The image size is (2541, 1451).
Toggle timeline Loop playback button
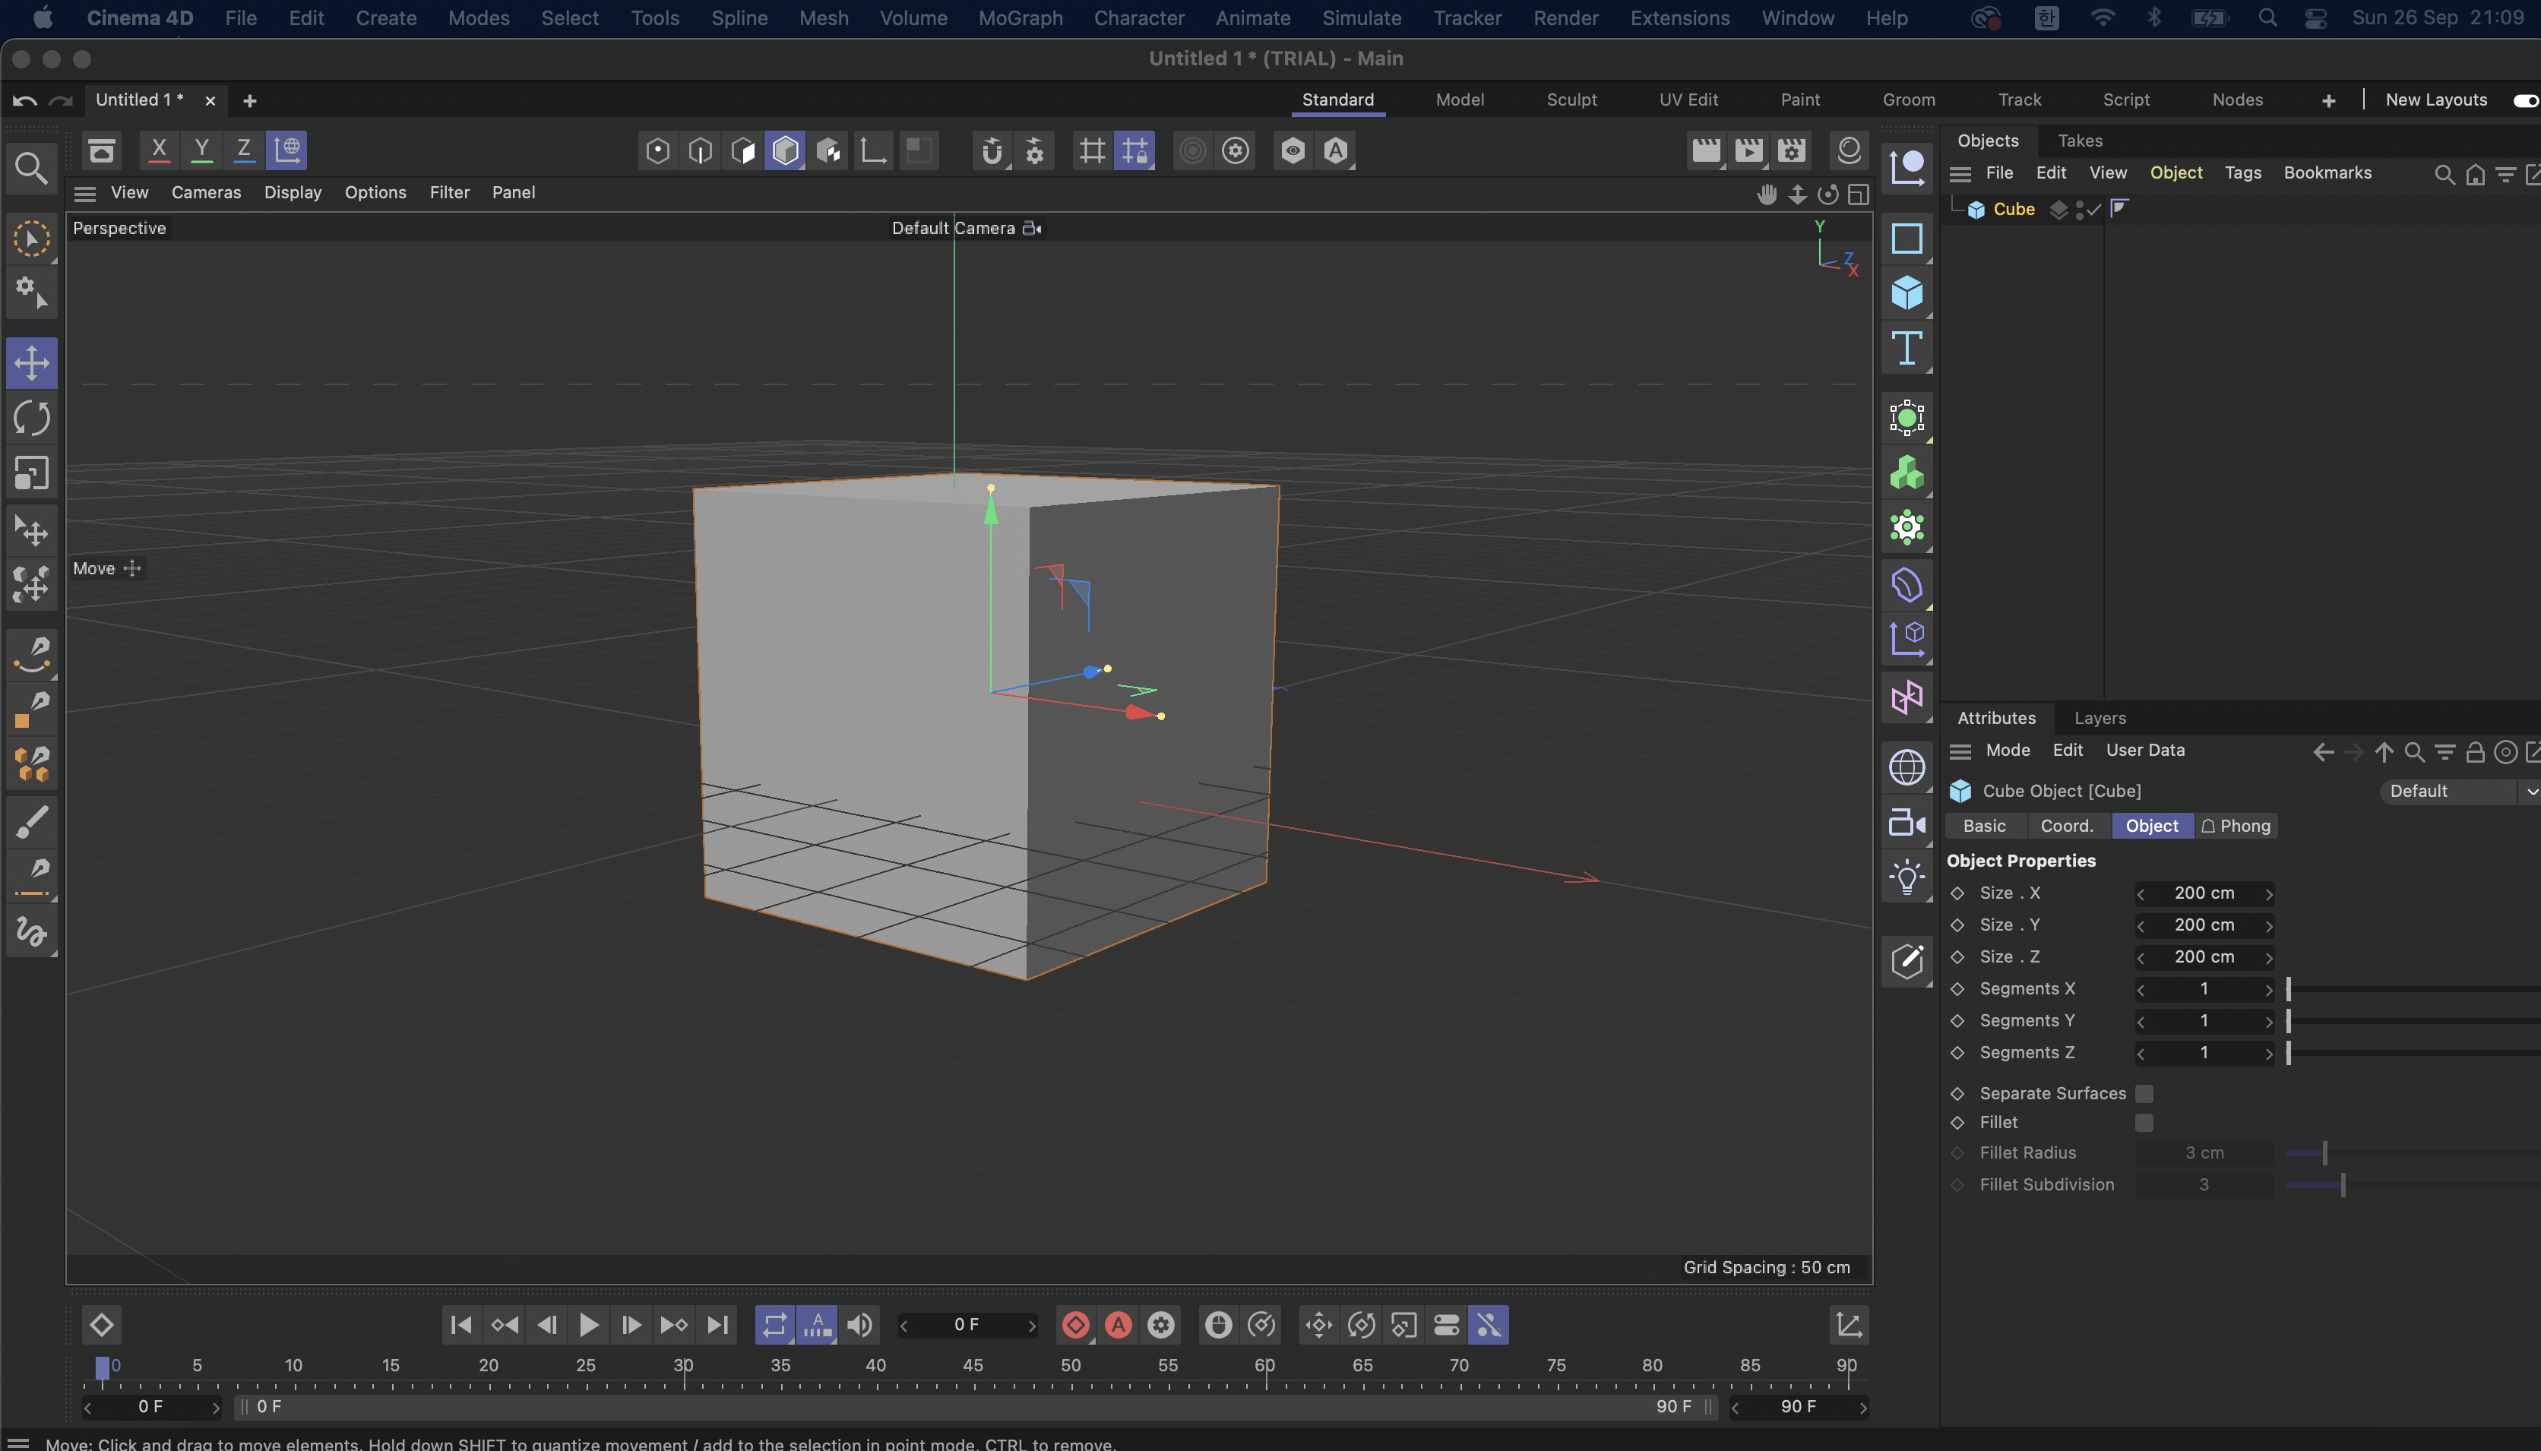coord(774,1324)
